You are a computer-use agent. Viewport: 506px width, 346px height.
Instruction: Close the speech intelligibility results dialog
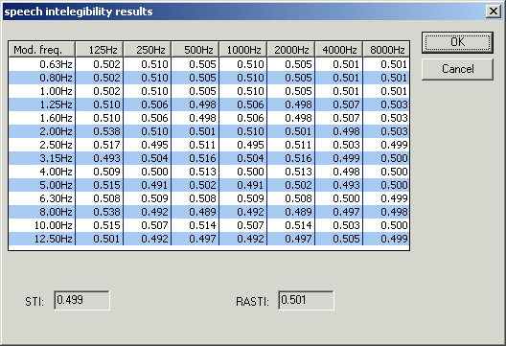tap(494, 12)
